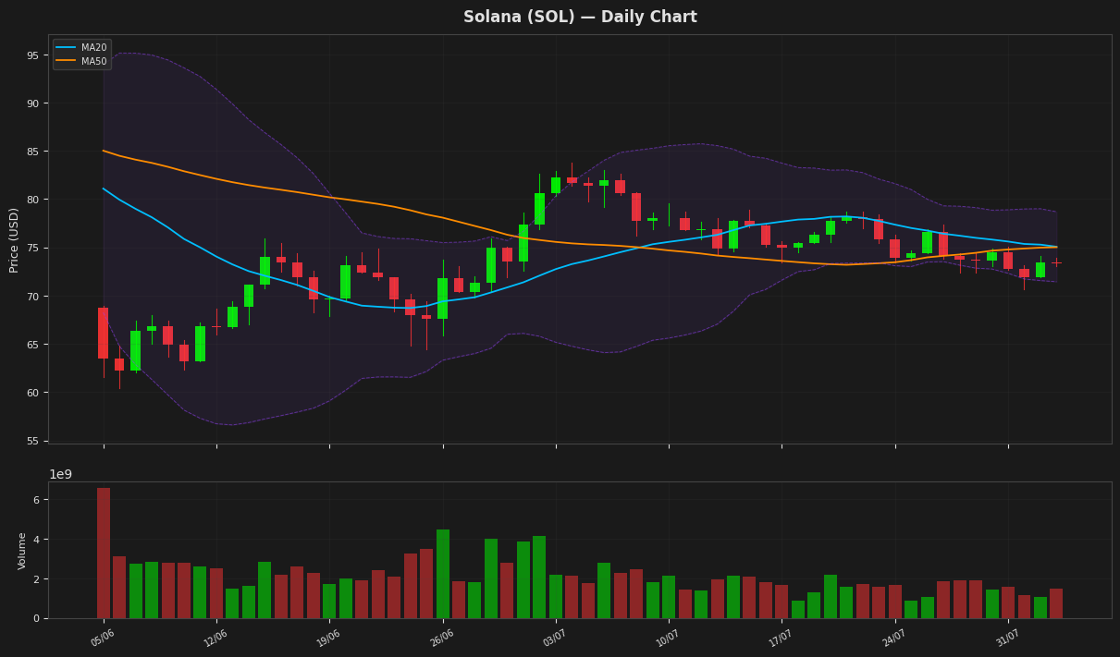Click price axis tick label 85

(32, 152)
